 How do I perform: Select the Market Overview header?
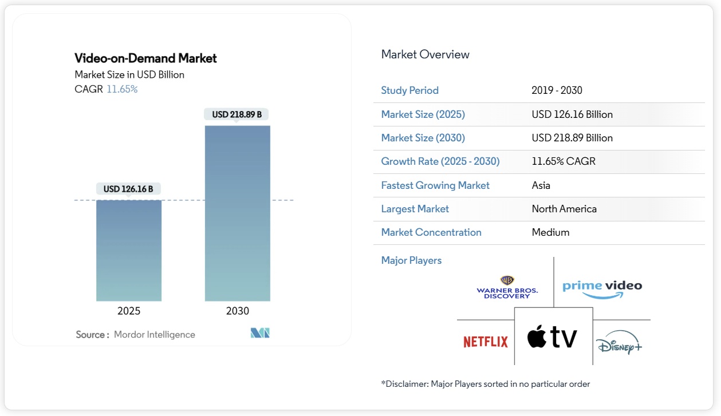point(425,54)
